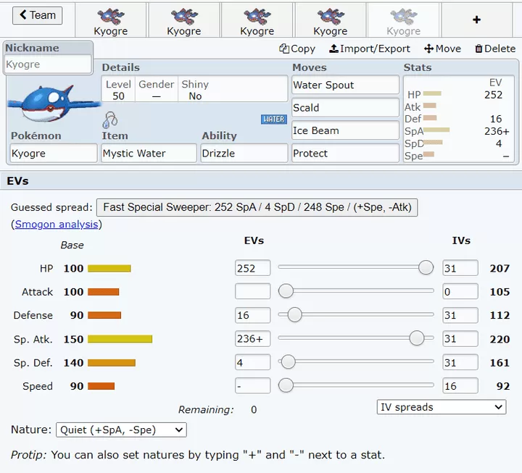Edit the Sp. Def. EV field 4

(x=253, y=362)
